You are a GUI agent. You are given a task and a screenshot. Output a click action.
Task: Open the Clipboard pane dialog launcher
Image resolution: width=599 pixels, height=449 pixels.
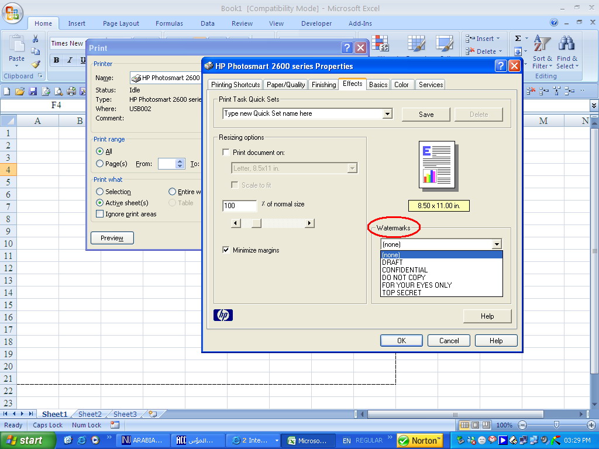40,75
